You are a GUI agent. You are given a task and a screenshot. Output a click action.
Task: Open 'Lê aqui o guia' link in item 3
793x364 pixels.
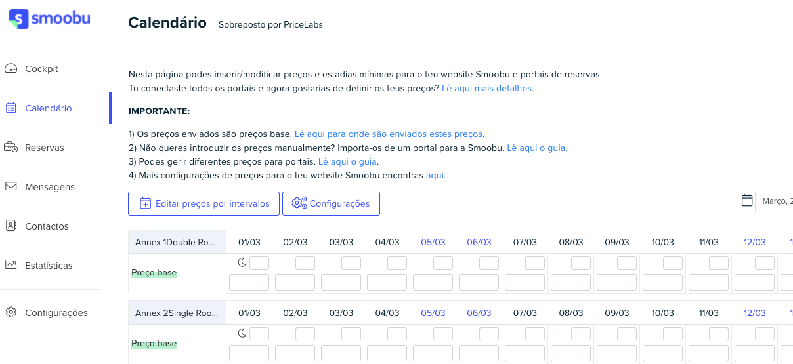click(x=347, y=161)
